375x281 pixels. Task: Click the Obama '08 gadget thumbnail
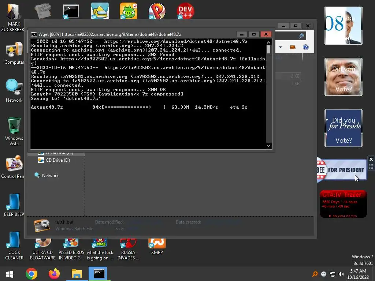[344, 26]
